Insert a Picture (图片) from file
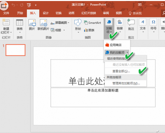The width and height of the screenshot is (165, 133). [x=32, y=23]
